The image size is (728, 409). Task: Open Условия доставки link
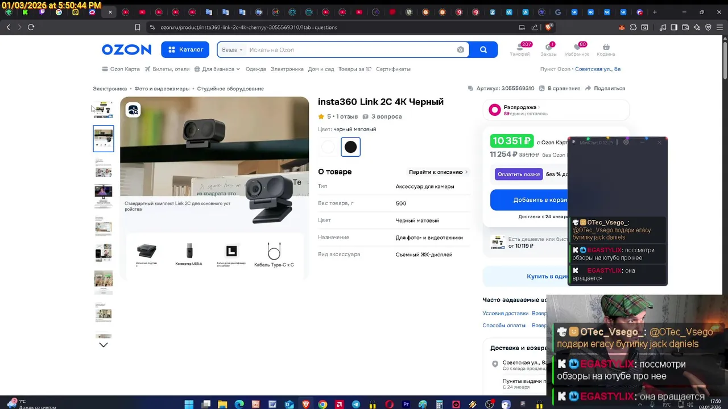click(x=506, y=314)
